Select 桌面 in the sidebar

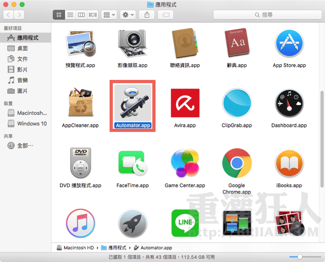coord(22,48)
